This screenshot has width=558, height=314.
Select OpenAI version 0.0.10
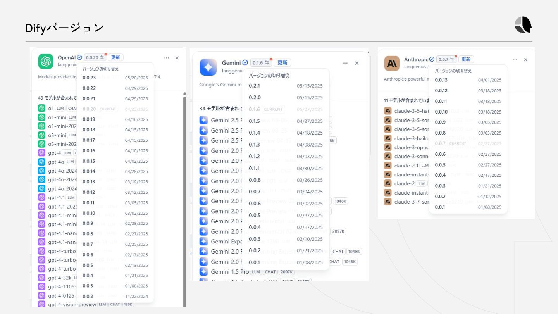click(x=115, y=213)
